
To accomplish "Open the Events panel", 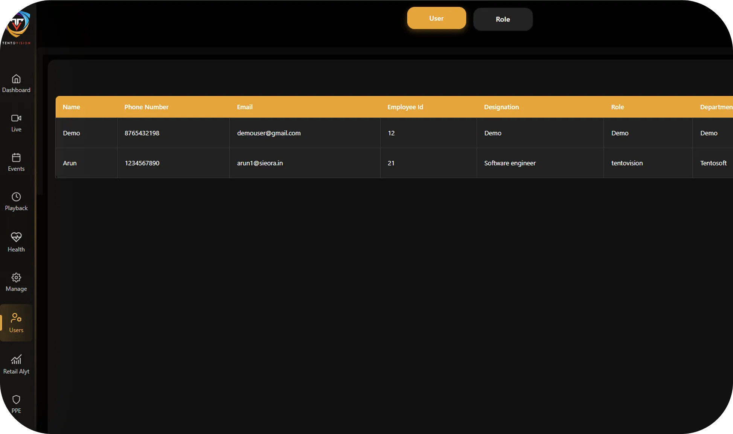I will point(16,162).
